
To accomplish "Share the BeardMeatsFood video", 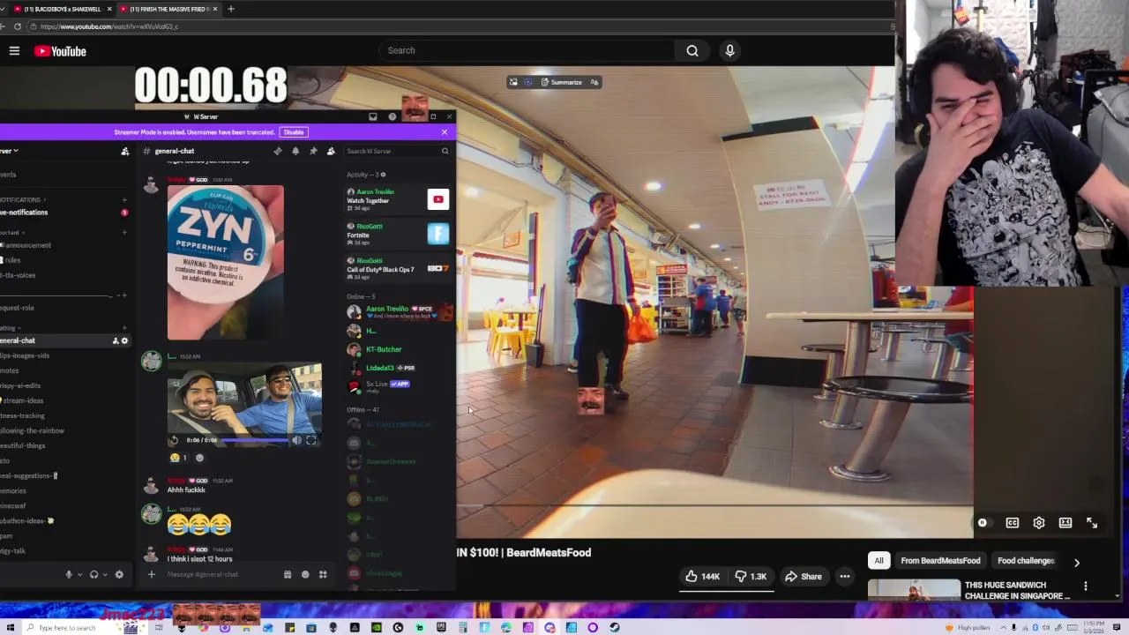I will [x=804, y=576].
